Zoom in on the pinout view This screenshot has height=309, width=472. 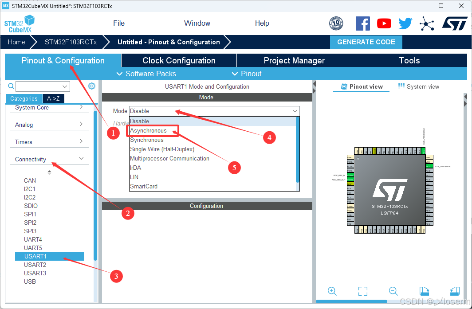click(x=332, y=291)
